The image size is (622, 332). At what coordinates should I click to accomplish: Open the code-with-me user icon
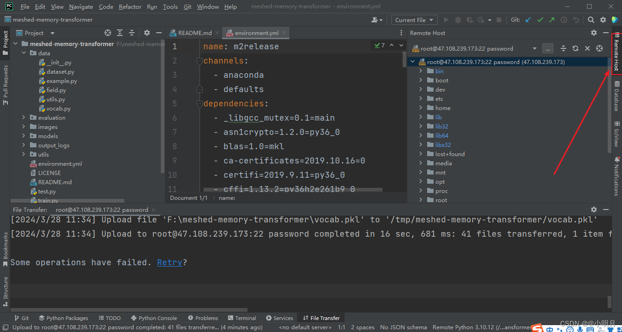tap(376, 20)
